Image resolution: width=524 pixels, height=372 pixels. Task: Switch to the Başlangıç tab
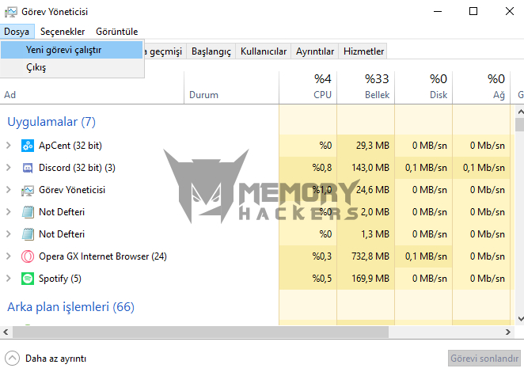tap(211, 51)
